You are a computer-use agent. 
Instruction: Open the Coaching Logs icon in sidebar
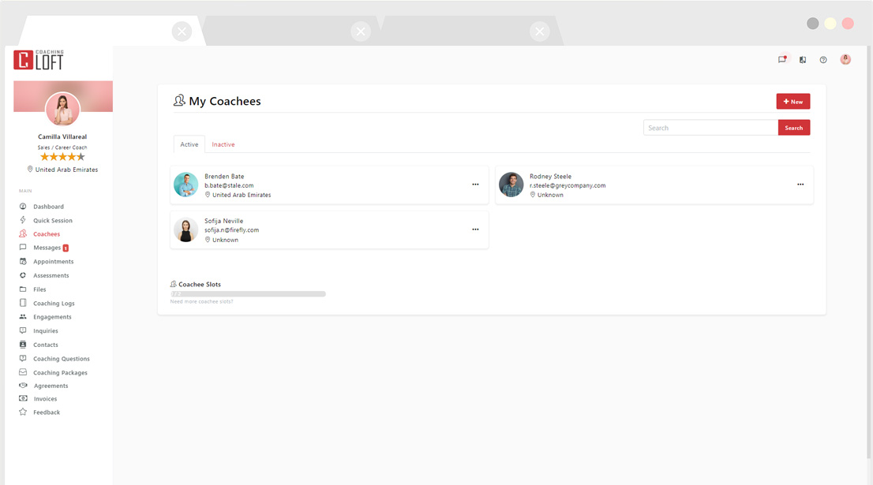(23, 303)
